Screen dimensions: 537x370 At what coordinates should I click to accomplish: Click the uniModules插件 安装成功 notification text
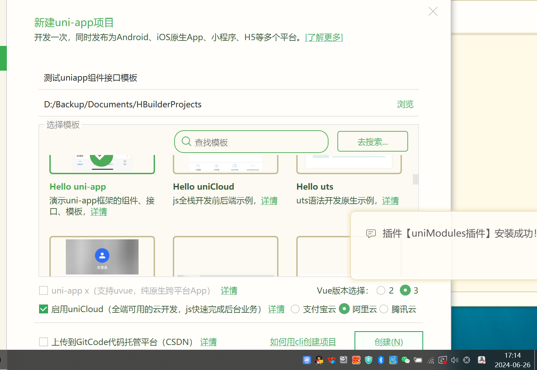460,234
